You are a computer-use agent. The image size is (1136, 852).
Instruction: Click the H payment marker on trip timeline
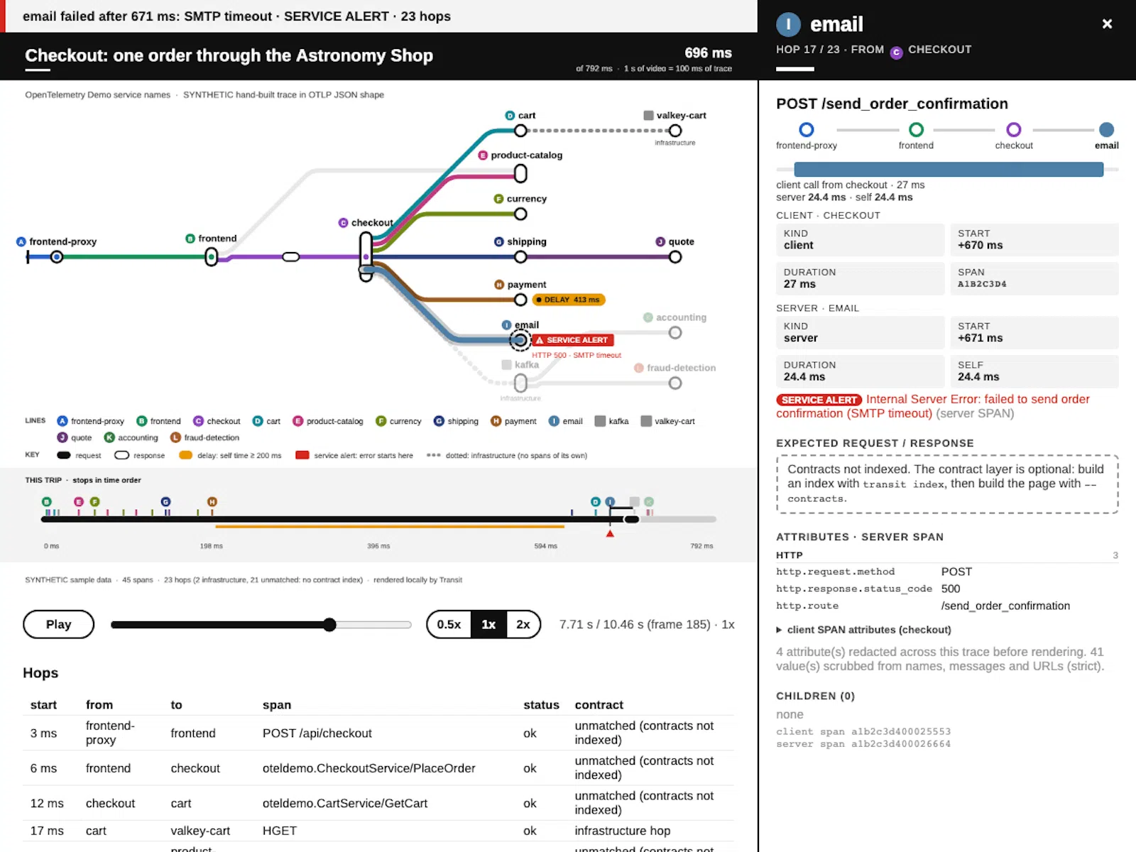pyautogui.click(x=212, y=502)
